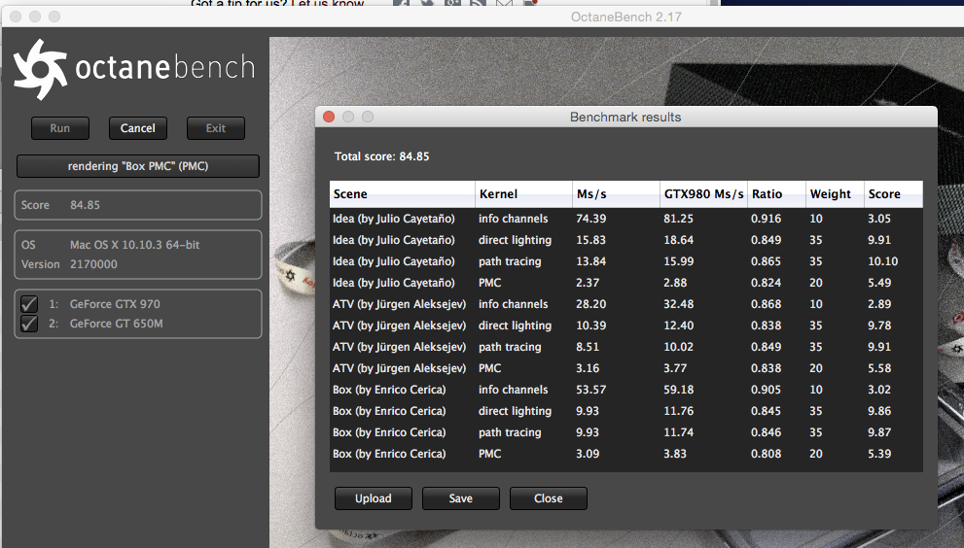Click the 13.84 Ms/s value
Image resolution: width=964 pixels, height=548 pixels.
590,261
